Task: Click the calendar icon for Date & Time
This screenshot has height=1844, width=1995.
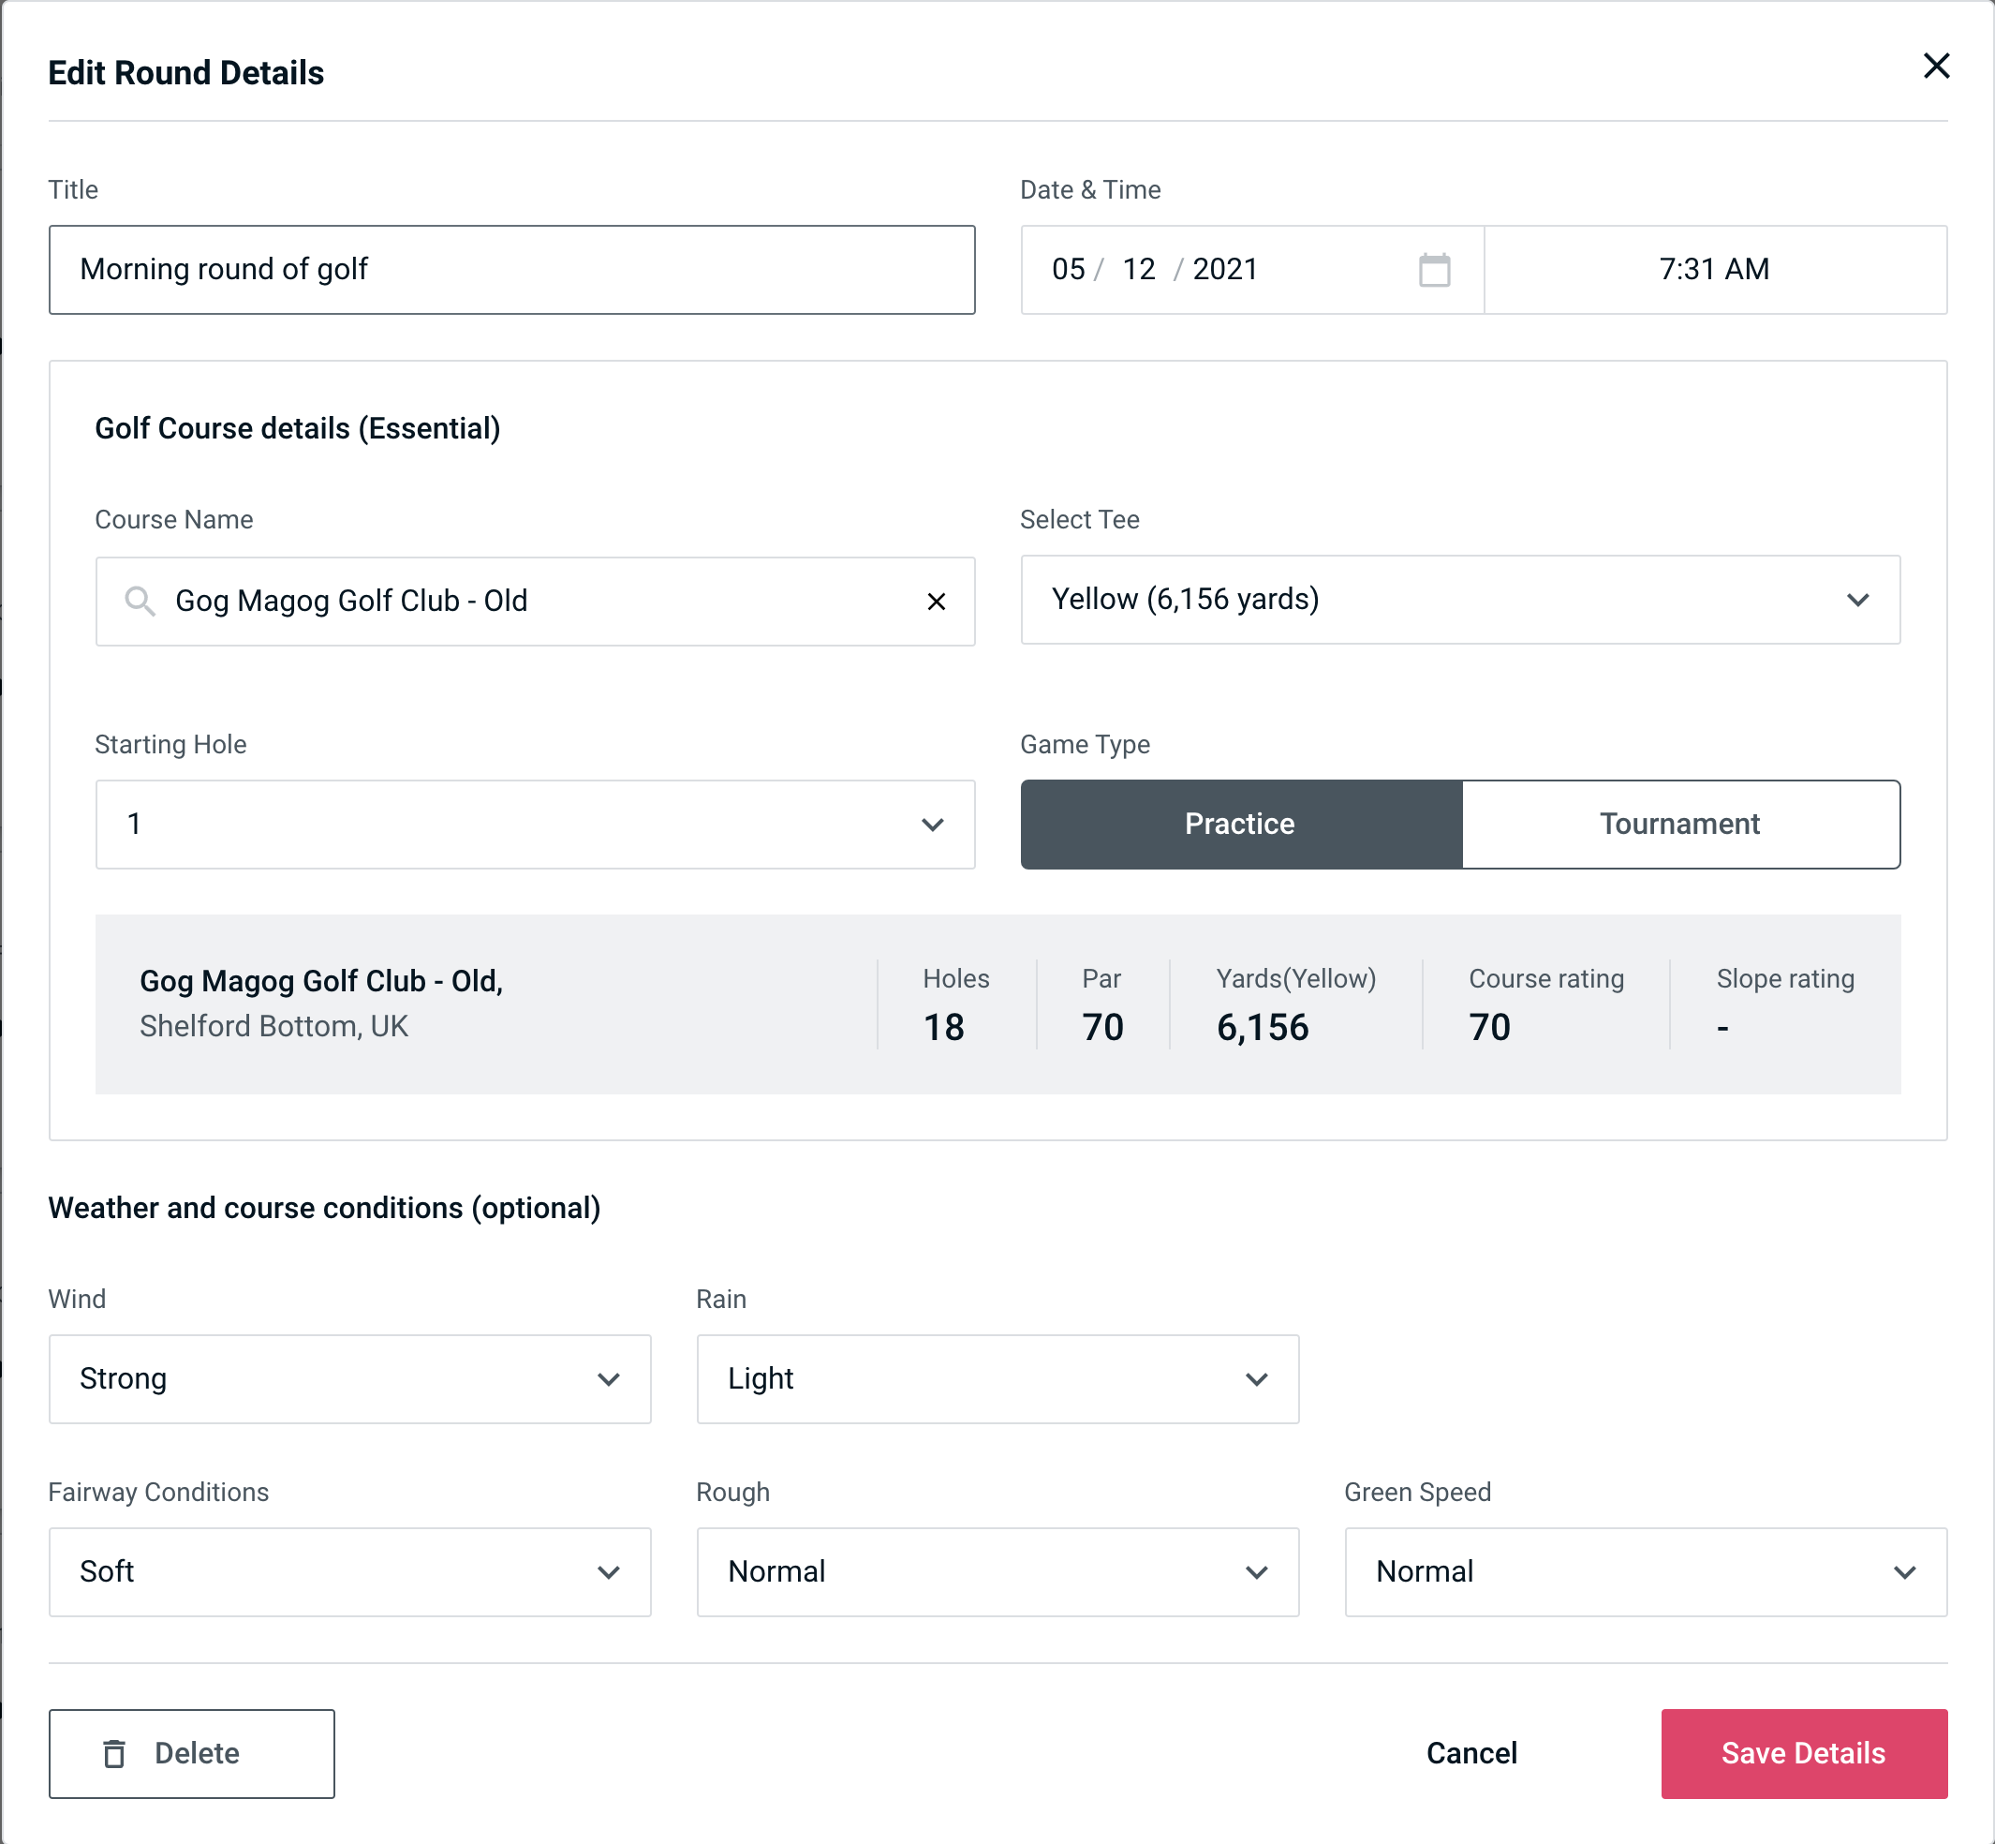Action: click(1434, 270)
